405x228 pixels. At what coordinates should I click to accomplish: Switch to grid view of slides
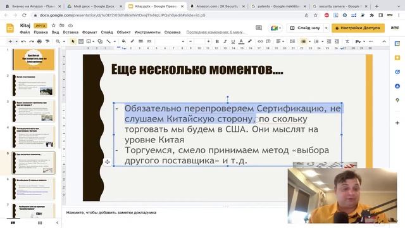(x=40, y=222)
